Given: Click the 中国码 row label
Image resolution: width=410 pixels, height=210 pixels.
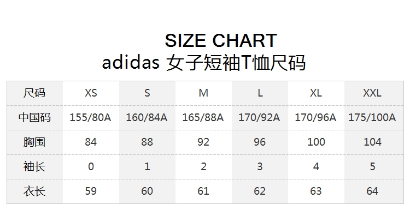Looking at the screenshot, I should point(34,118).
